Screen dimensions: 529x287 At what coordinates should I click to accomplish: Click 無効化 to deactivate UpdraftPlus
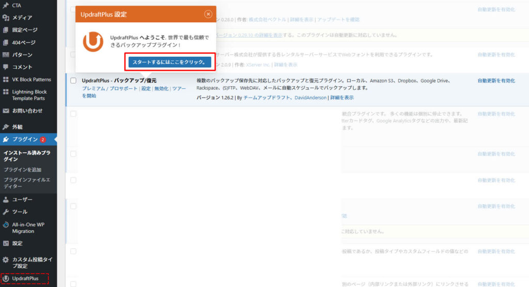(161, 88)
